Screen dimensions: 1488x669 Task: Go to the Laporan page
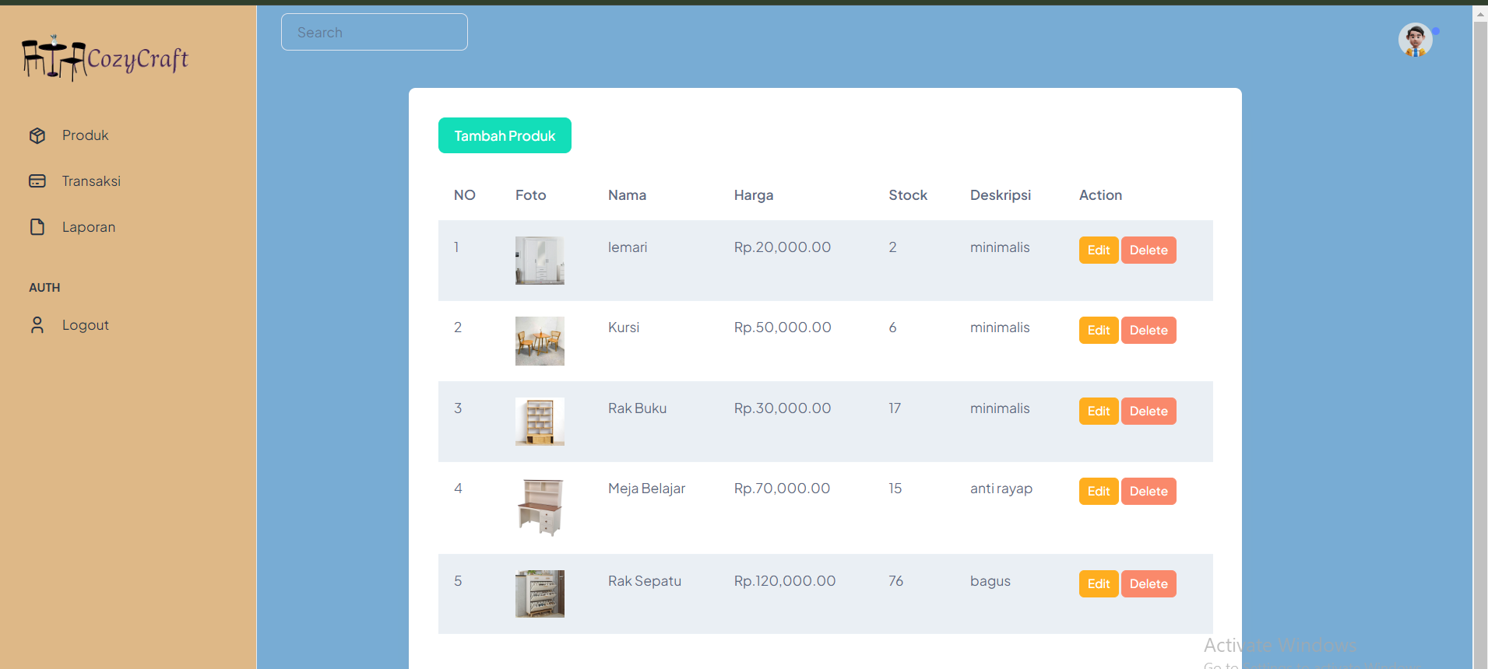point(89,227)
